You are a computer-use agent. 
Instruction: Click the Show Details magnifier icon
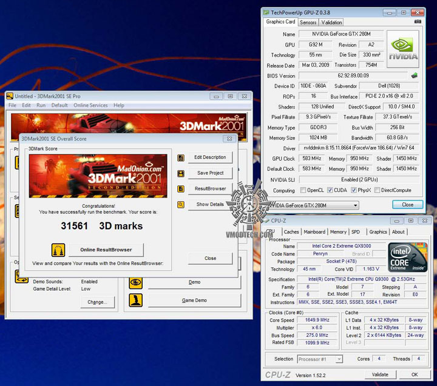pos(181,205)
